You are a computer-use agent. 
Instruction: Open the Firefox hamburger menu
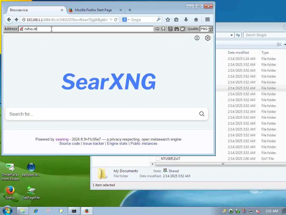pyautogui.click(x=208, y=19)
